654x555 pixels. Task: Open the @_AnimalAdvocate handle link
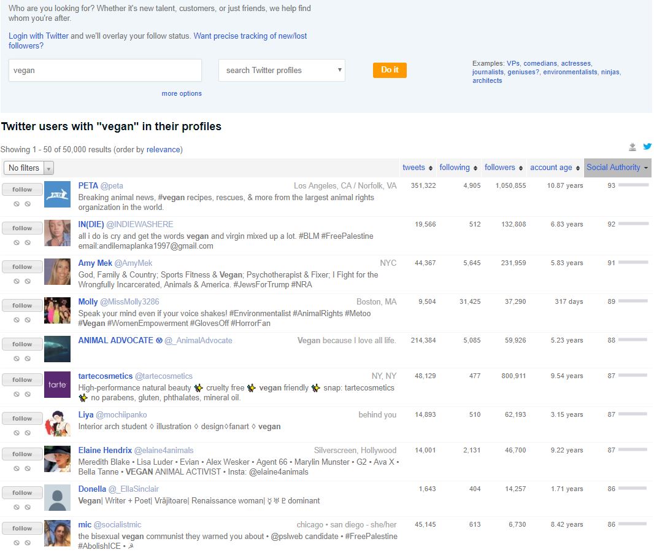[198, 341]
